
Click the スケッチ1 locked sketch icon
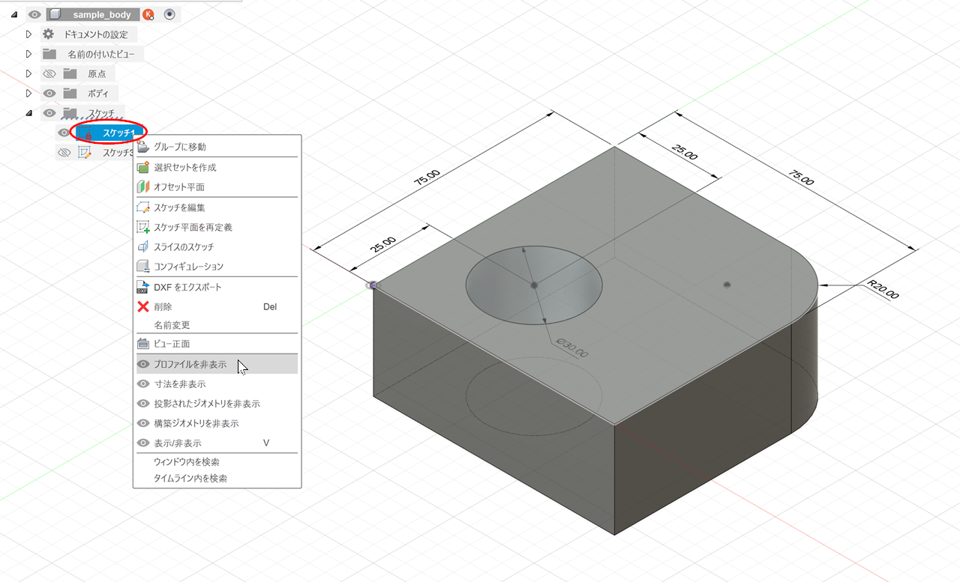tap(85, 133)
